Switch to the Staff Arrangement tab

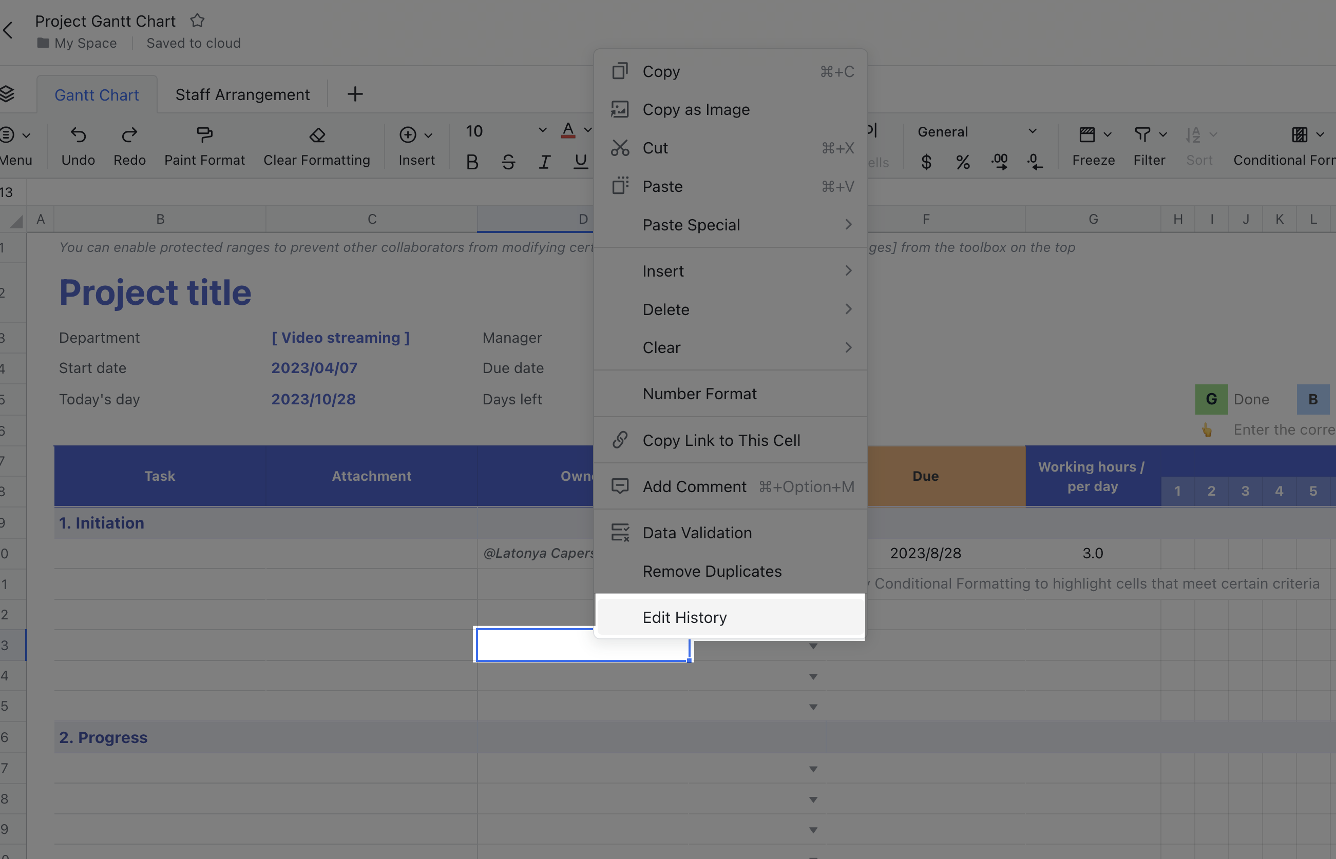point(242,94)
